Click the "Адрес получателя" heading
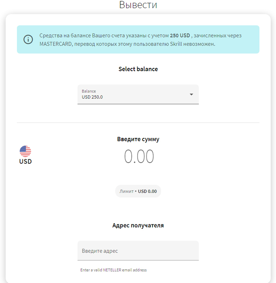The image size is (276, 283). (x=138, y=225)
